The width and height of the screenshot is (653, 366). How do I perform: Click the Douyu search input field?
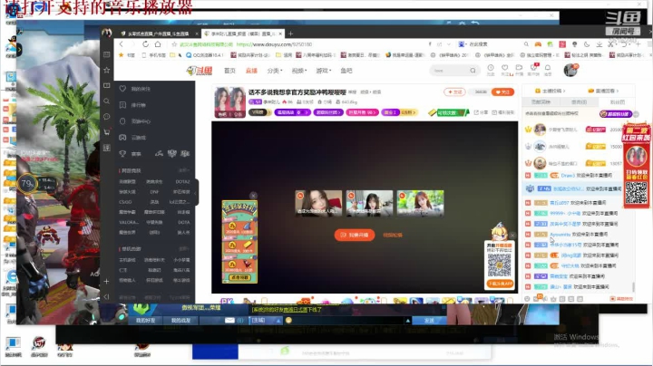point(450,71)
